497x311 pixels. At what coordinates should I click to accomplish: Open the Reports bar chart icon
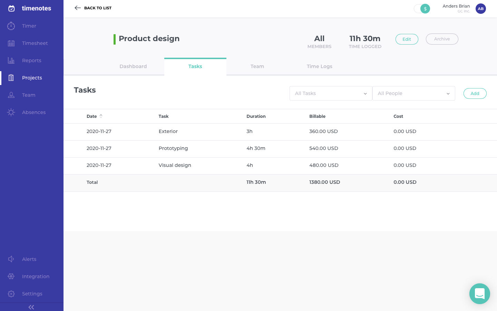(11, 60)
